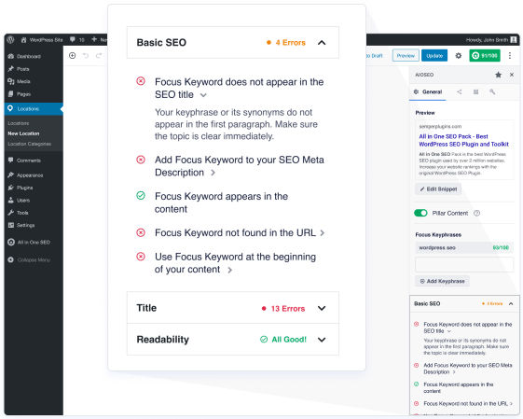The width and height of the screenshot is (523, 419).
Task: Click the Tools wrench icon
Action: pyautogui.click(x=10, y=213)
